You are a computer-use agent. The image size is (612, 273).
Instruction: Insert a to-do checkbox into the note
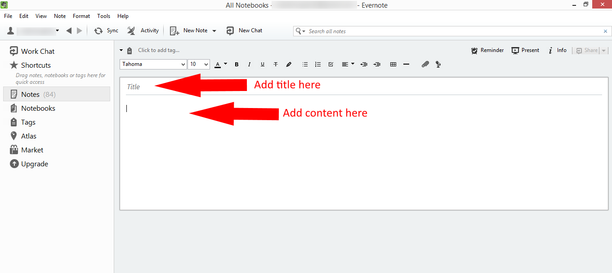pos(331,64)
